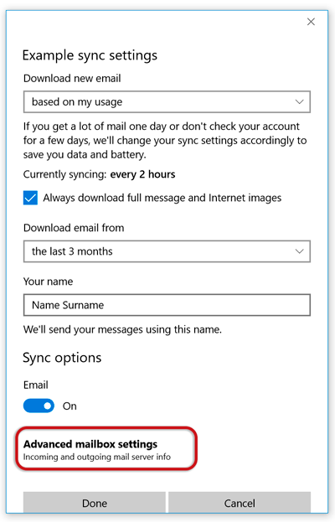Click the Done button

point(95,503)
